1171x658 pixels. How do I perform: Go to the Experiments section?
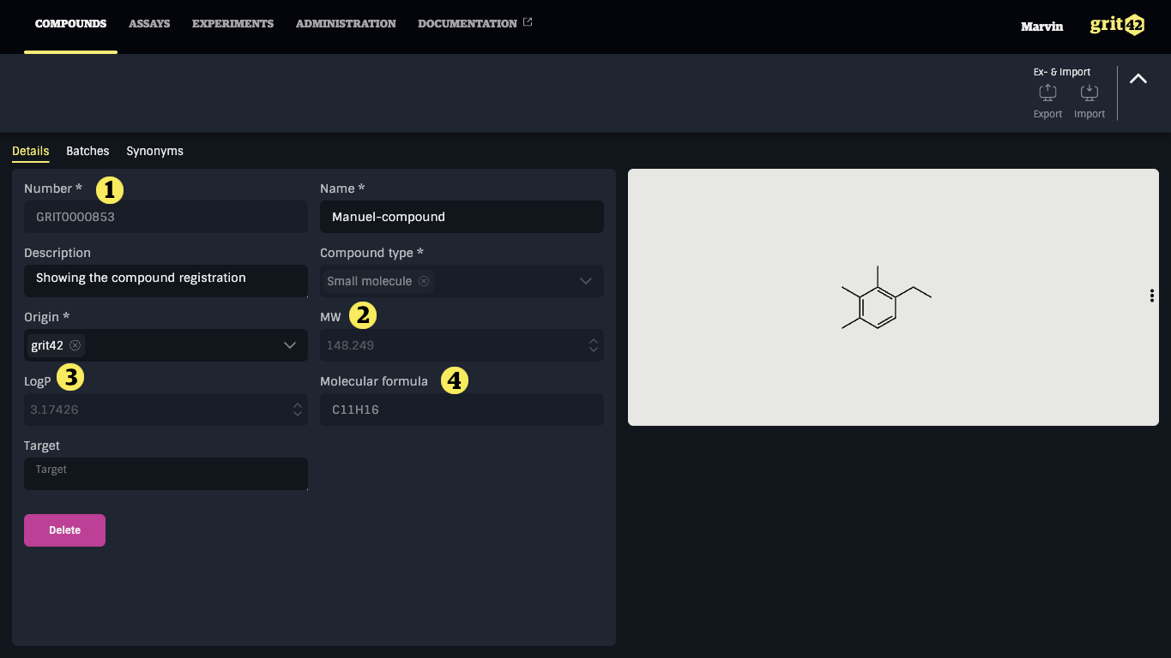coord(232,24)
